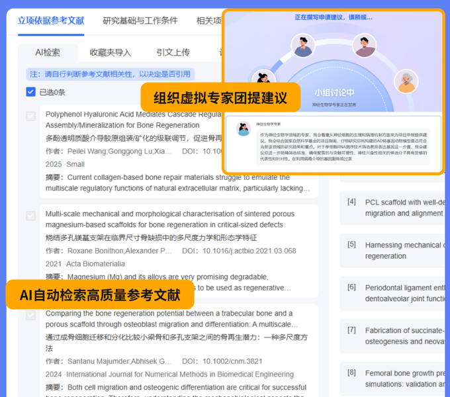This screenshot has height=397, width=450.
Task: Click author Santanu Majumder;Abhisek G...
Action: pyautogui.click(x=119, y=361)
